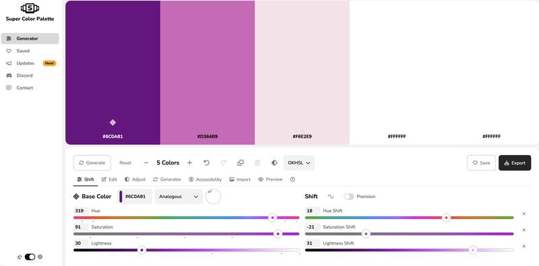
Task: Click the Lightness Shift value field 31
Action: [x=313, y=243]
